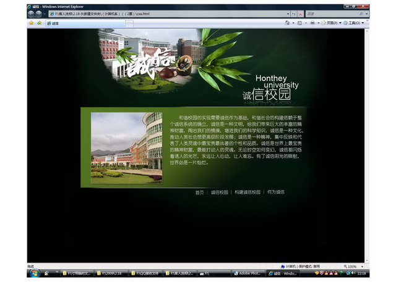396x282 pixels.
Task: Click the campus building photo
Action: coord(126,148)
